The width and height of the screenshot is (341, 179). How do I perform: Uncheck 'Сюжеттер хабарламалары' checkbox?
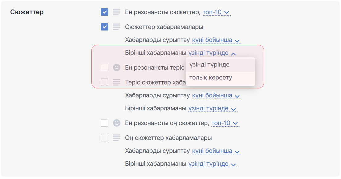pyautogui.click(x=105, y=27)
